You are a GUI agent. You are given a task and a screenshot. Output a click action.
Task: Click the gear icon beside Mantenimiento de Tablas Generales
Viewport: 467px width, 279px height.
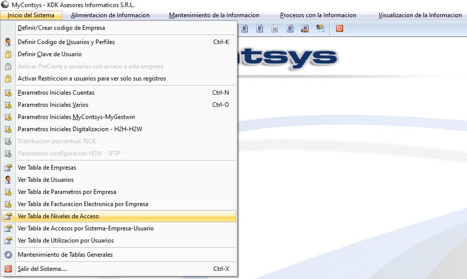point(8,255)
